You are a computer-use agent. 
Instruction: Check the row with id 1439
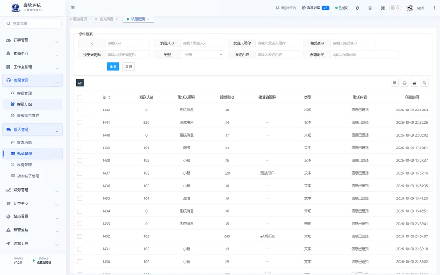pos(80,148)
